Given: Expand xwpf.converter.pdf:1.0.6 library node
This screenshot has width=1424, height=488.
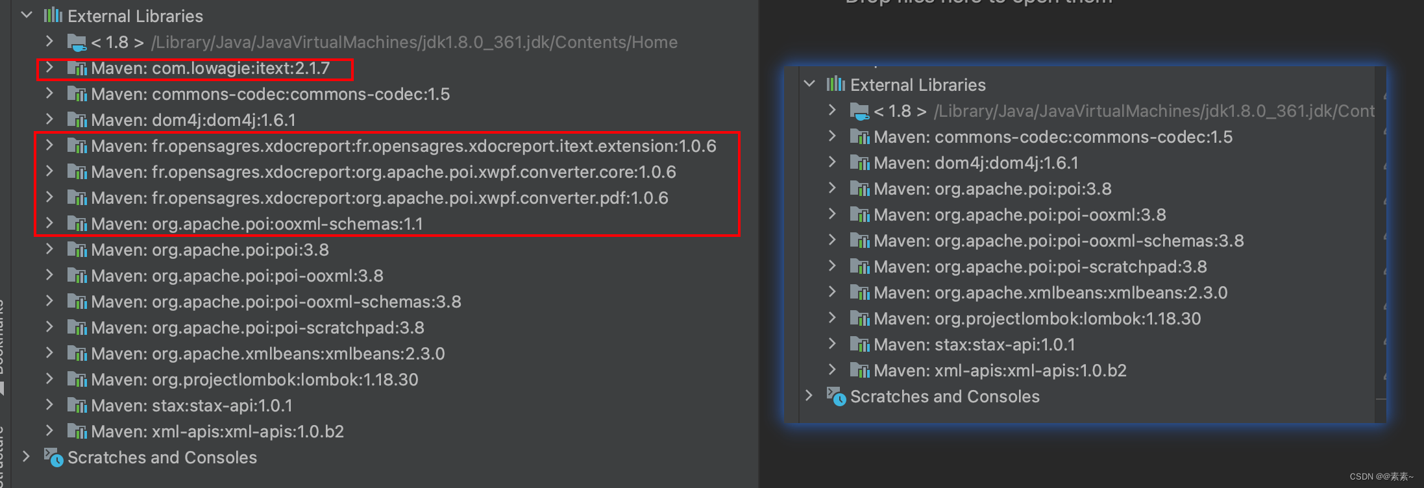Looking at the screenshot, I should 49,197.
